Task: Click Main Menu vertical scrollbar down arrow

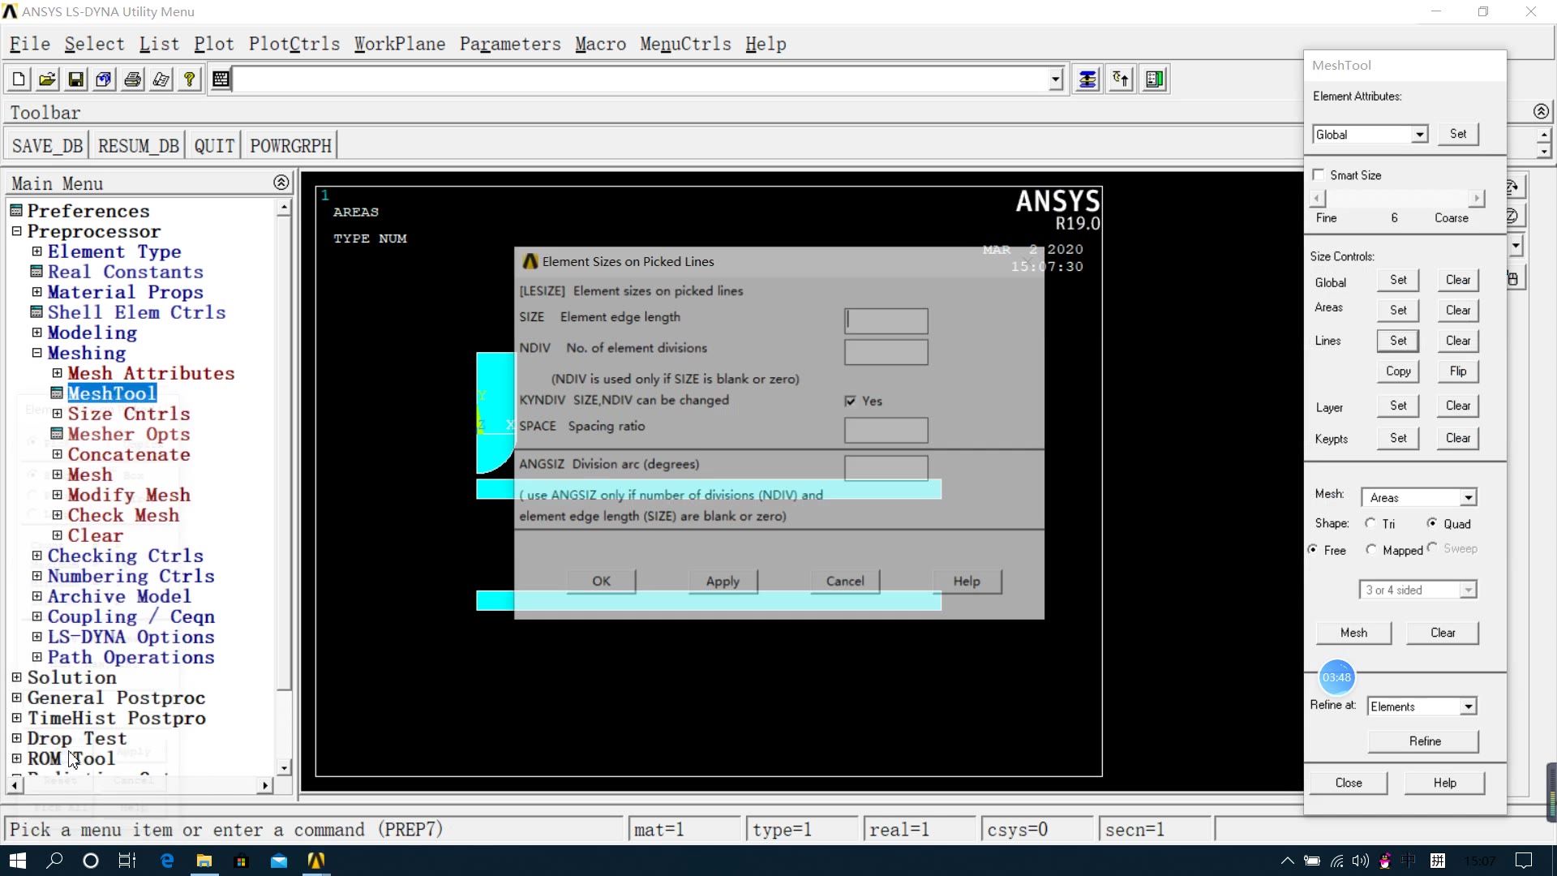Action: click(x=284, y=767)
